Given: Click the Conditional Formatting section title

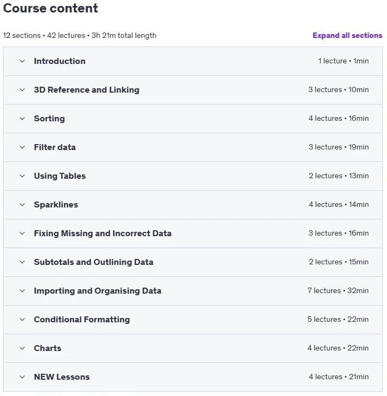Looking at the screenshot, I should [82, 320].
